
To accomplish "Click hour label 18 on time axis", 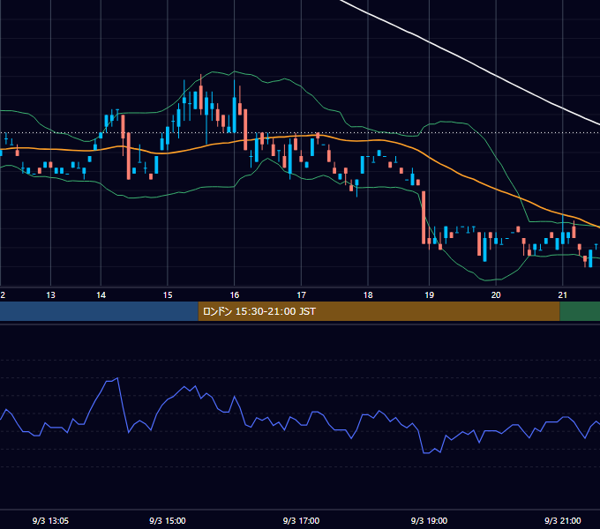I will click(x=368, y=295).
